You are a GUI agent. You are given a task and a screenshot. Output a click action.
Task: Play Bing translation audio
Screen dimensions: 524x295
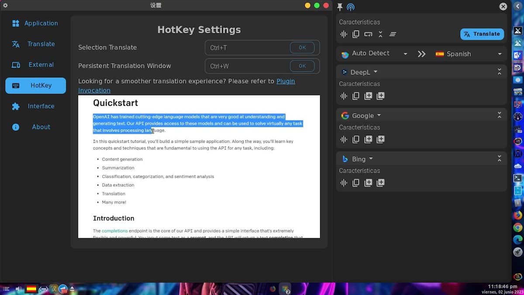click(x=344, y=183)
